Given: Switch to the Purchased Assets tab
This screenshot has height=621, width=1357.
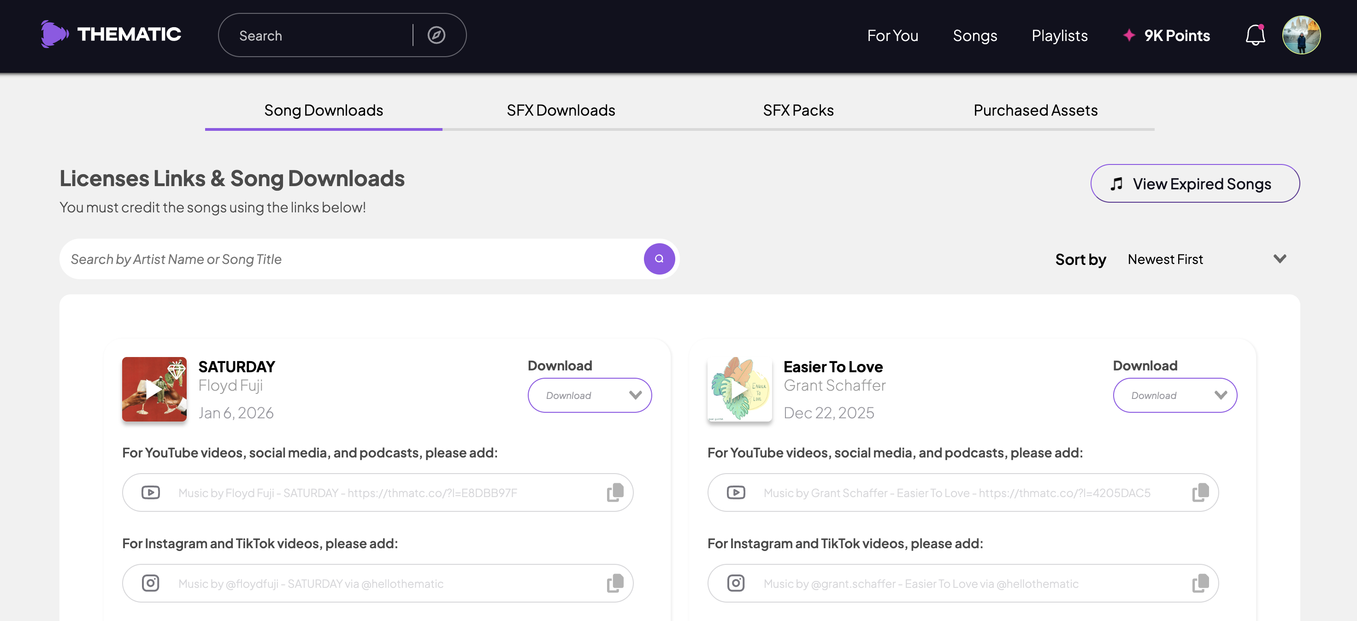Looking at the screenshot, I should pyautogui.click(x=1035, y=110).
